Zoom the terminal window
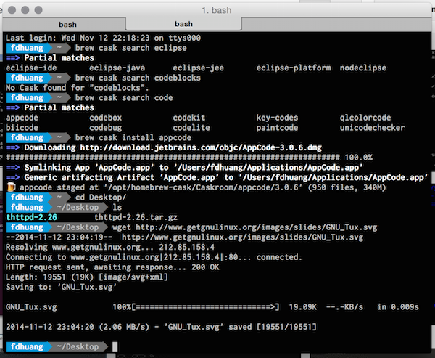Image resolution: width=435 pixels, height=358 pixels. [x=38, y=10]
